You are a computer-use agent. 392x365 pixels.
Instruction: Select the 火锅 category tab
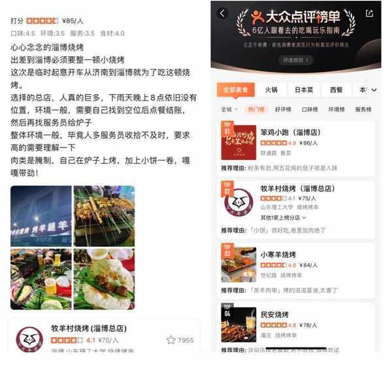click(271, 90)
